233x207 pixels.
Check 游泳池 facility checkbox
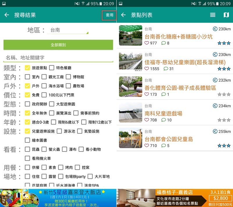[x=59, y=131]
